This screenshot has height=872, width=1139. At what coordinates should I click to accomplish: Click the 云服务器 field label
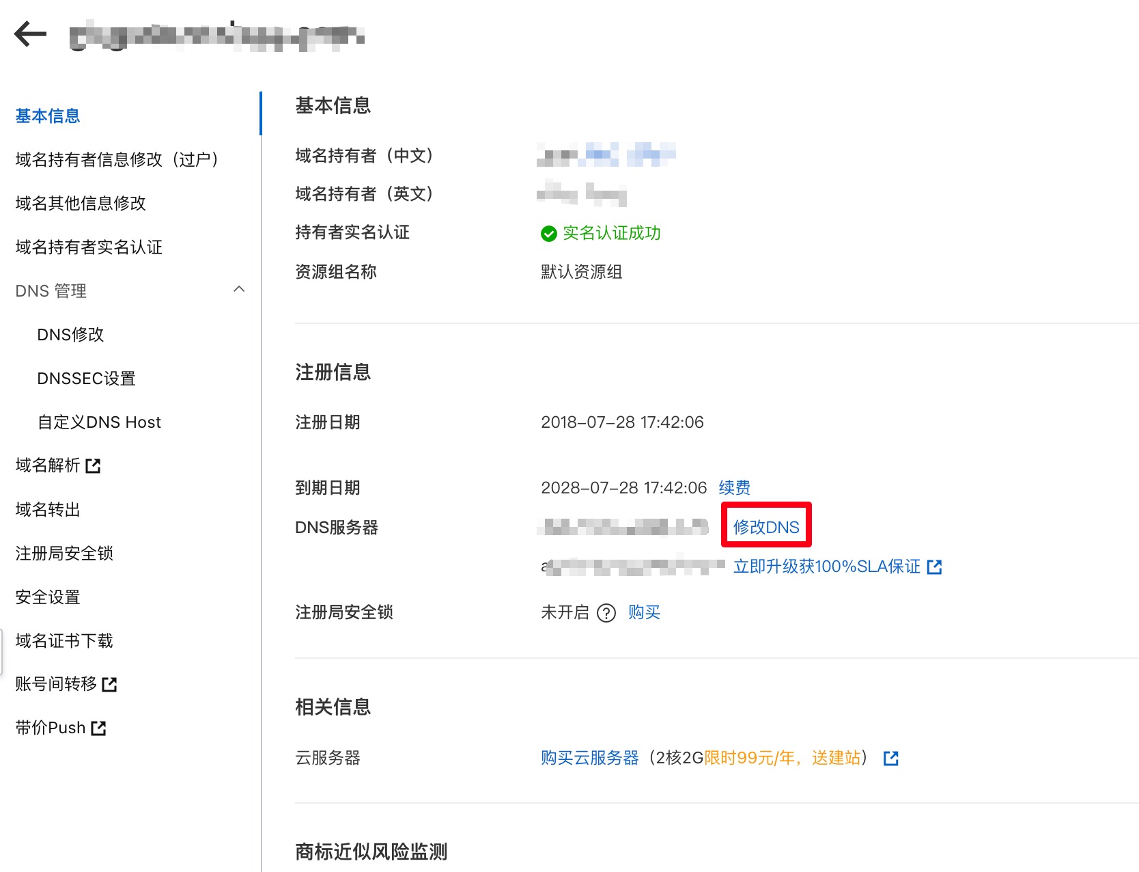(328, 758)
